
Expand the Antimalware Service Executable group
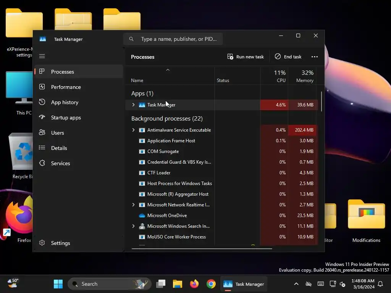click(x=133, y=130)
